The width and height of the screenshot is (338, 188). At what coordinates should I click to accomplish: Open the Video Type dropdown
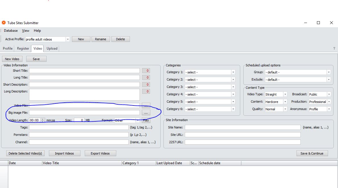pyautogui.click(x=285, y=94)
